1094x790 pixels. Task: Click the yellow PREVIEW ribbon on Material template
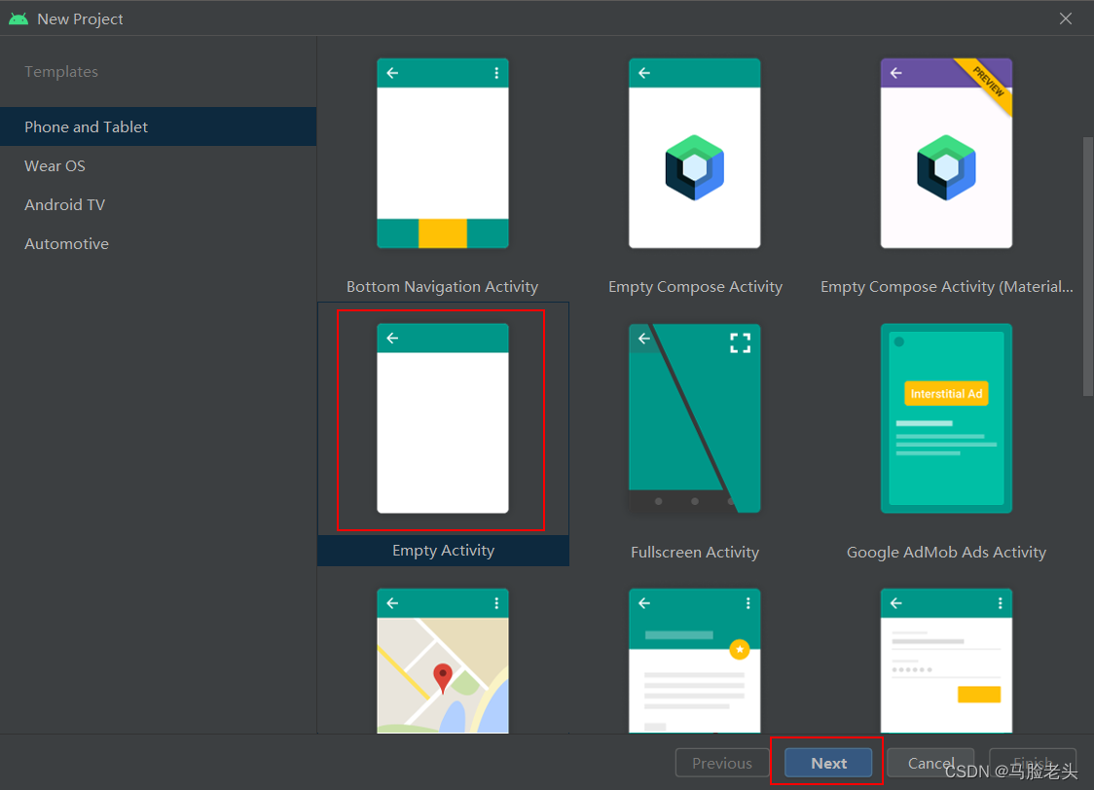[x=987, y=84]
